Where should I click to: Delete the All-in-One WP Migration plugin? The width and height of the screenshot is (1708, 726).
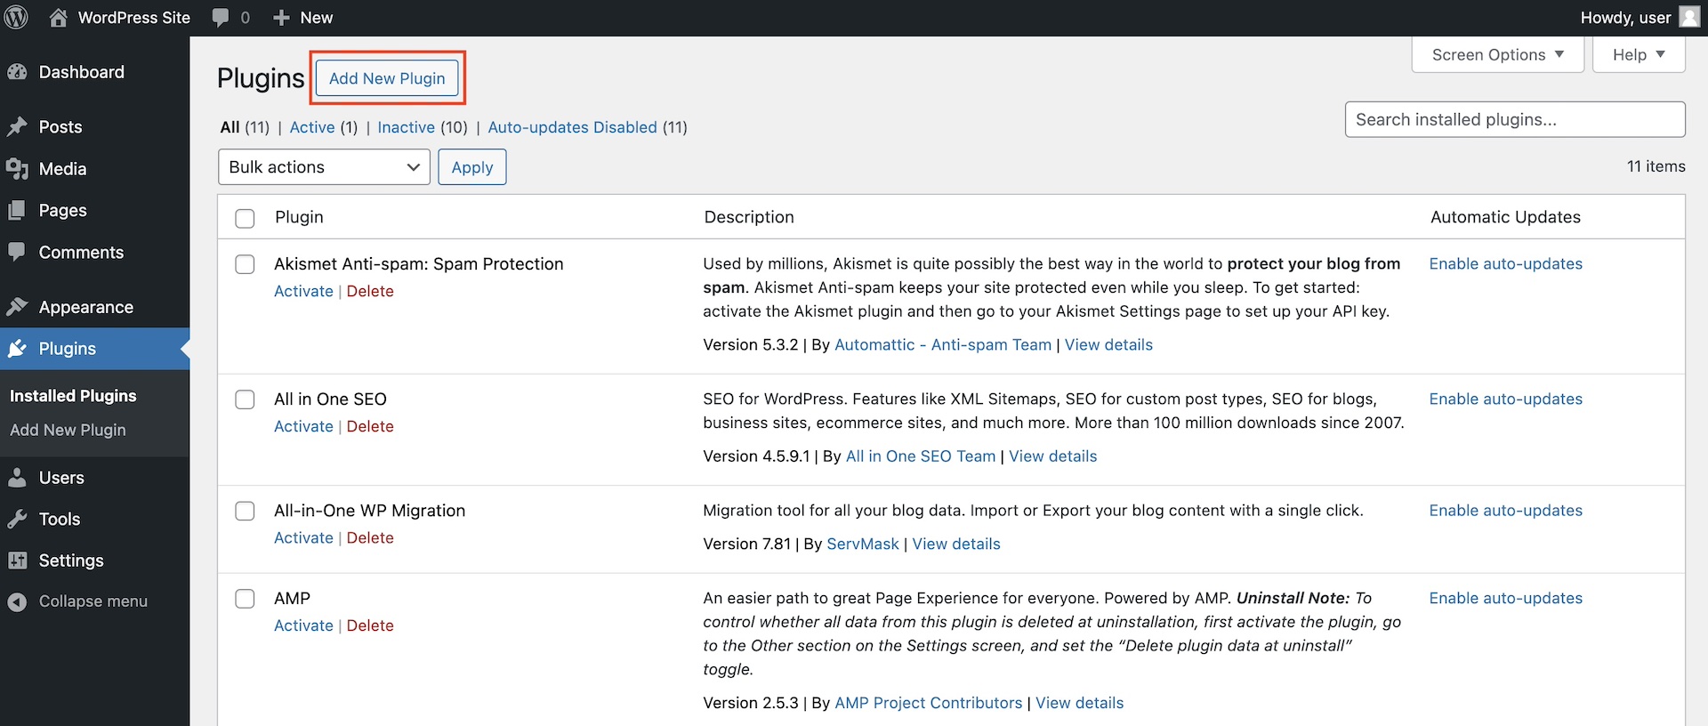coord(370,537)
